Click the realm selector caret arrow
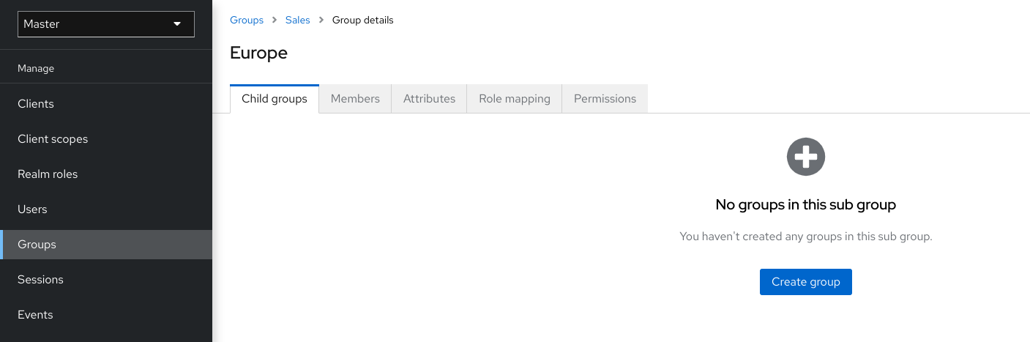 pos(177,24)
